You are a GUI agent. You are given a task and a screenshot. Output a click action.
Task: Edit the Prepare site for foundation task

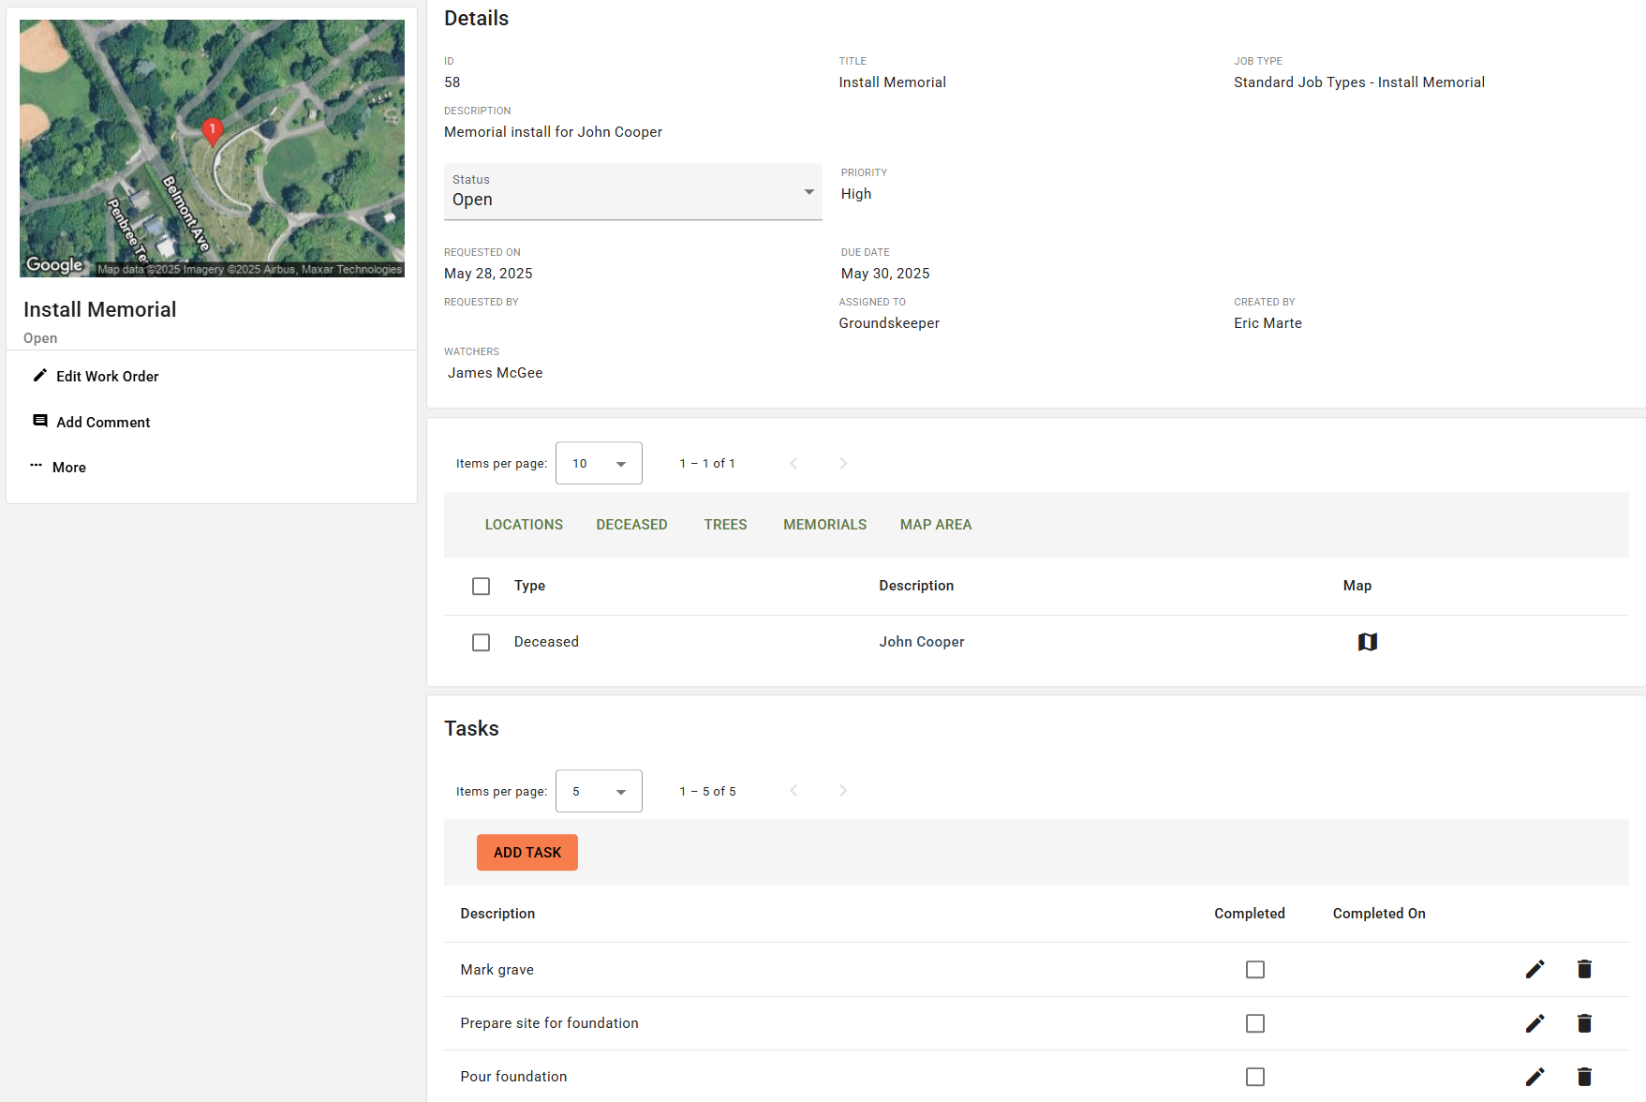coord(1535,1023)
